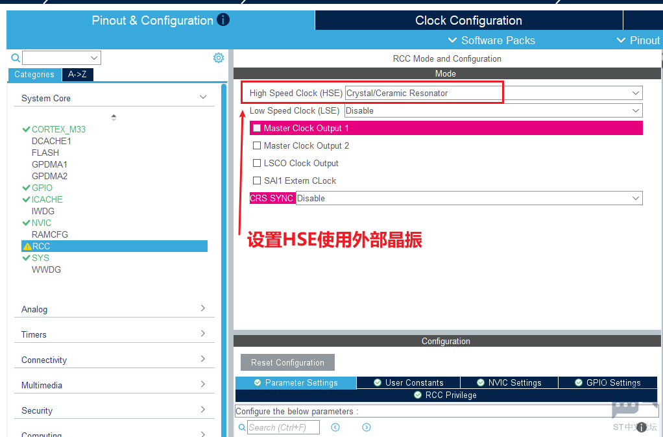Enable the Master Clock Output 1 checkbox

257,128
